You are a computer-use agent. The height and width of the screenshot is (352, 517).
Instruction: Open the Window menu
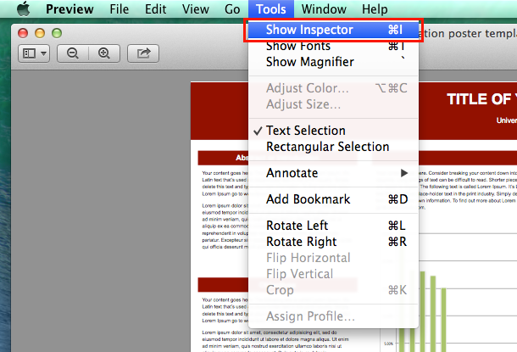[324, 9]
